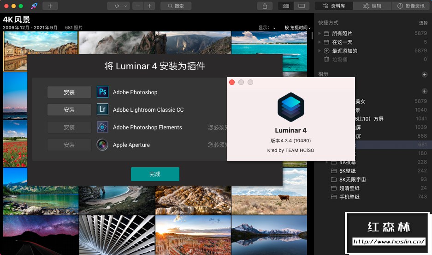This screenshot has height=255, width=432.
Task: Expand the 所有照片 tree arrow
Action: 320,33
